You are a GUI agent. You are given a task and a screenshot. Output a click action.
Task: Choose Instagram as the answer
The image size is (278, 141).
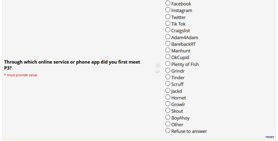pyautogui.click(x=168, y=10)
